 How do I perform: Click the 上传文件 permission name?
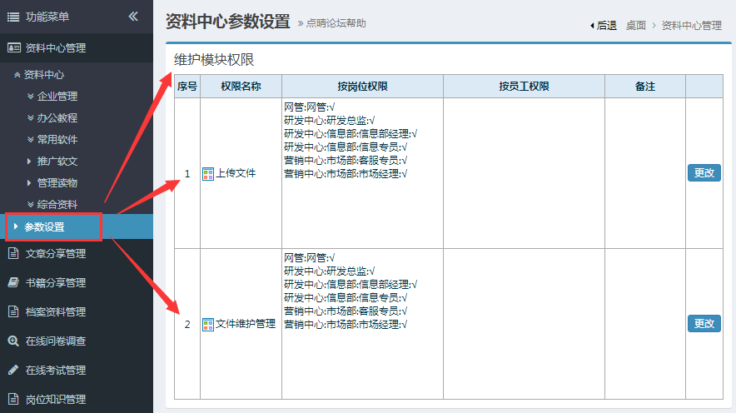click(236, 173)
